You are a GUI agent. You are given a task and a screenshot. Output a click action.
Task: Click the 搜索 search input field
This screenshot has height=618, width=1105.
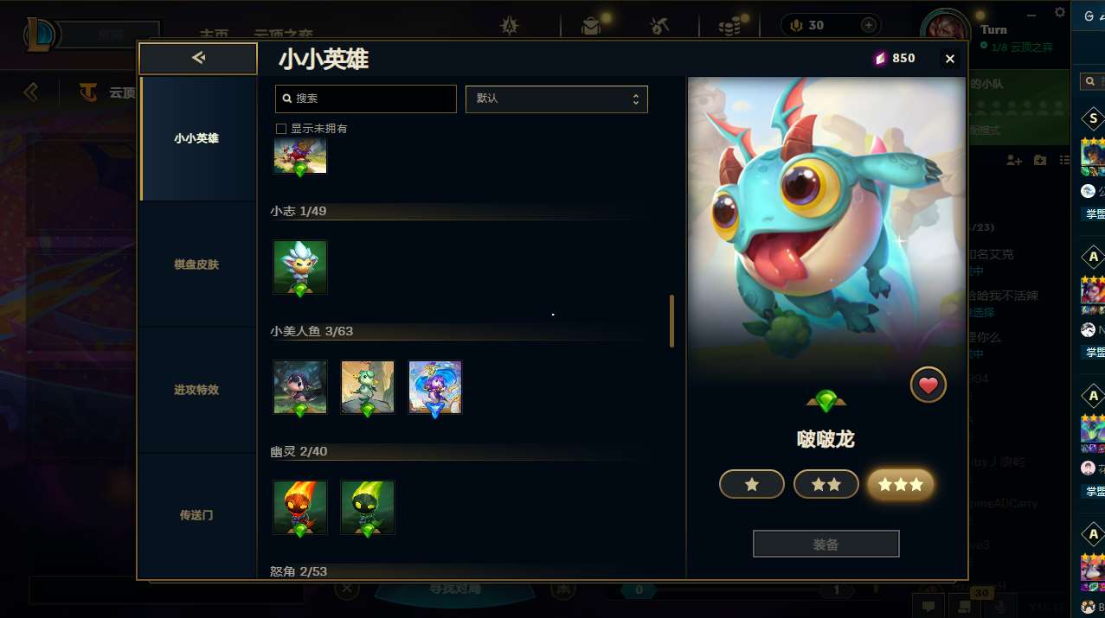click(365, 99)
